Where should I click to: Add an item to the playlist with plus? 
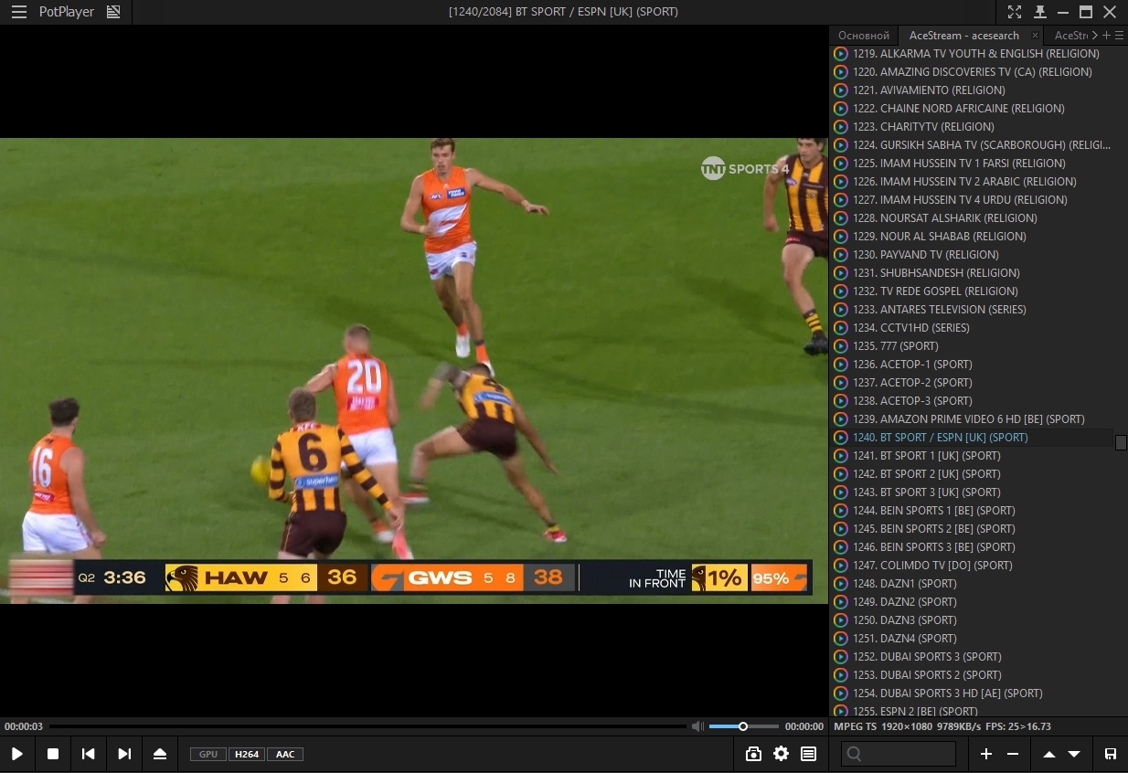point(986,754)
